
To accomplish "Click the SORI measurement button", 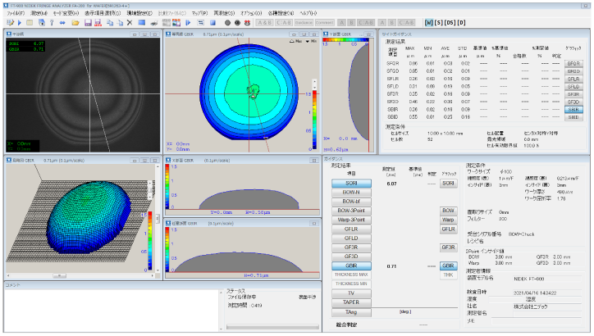I will [x=350, y=184].
